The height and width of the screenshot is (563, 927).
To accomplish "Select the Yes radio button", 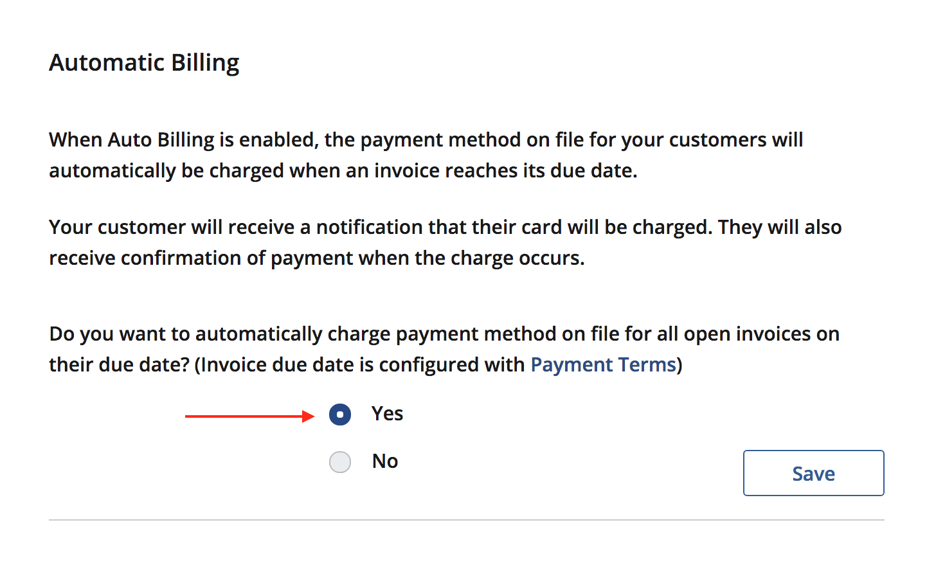I will (x=340, y=415).
